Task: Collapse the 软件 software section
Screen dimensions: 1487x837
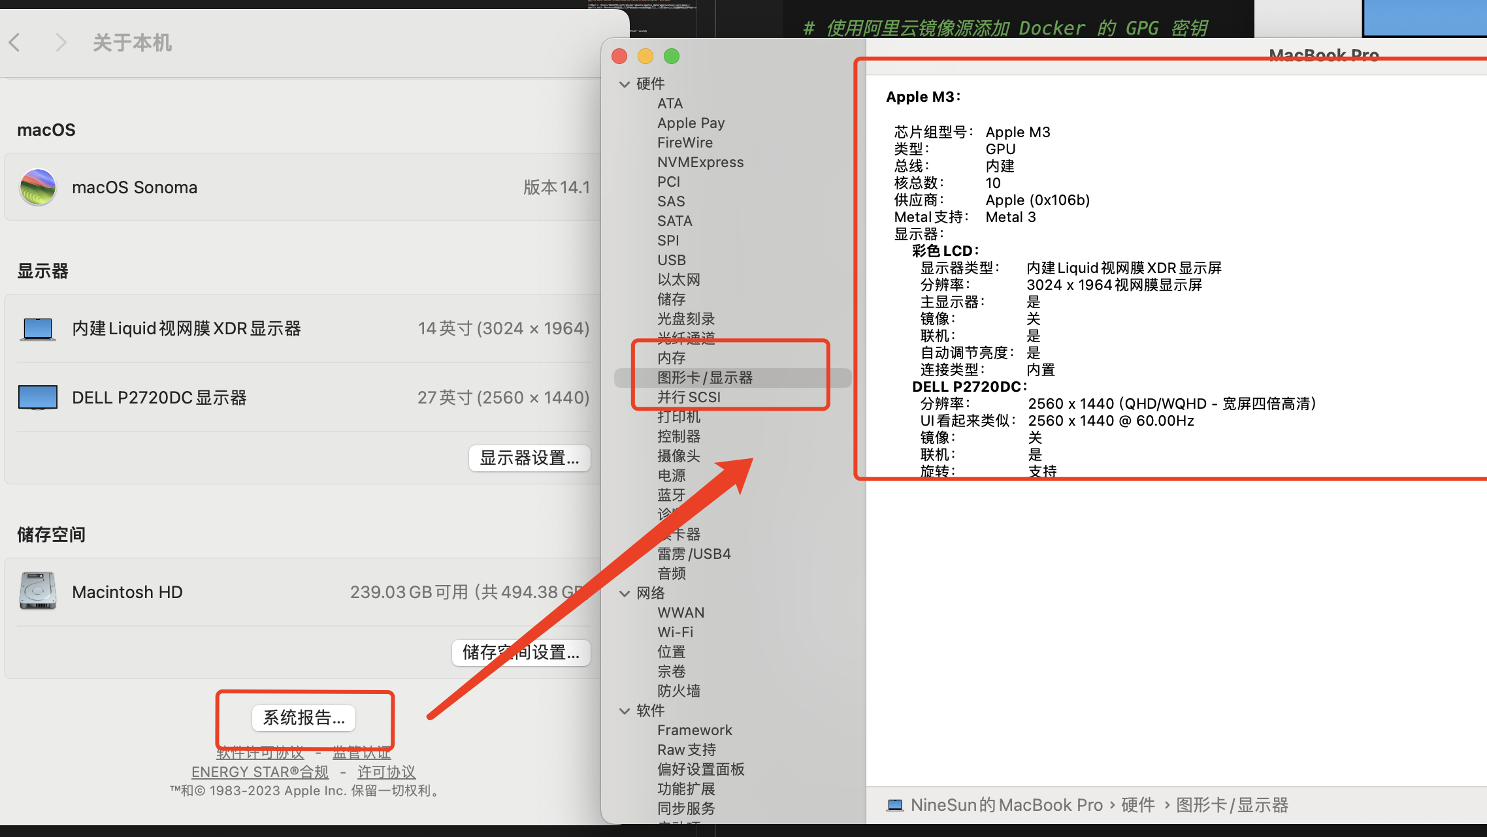Action: pyautogui.click(x=625, y=711)
